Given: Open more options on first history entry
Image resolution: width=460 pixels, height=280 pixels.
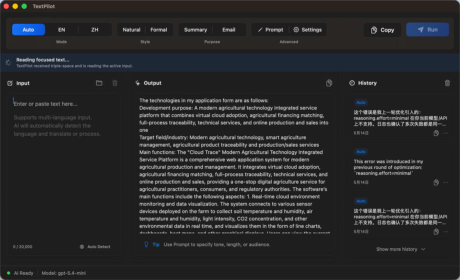Looking at the screenshot, I should [x=446, y=133].
